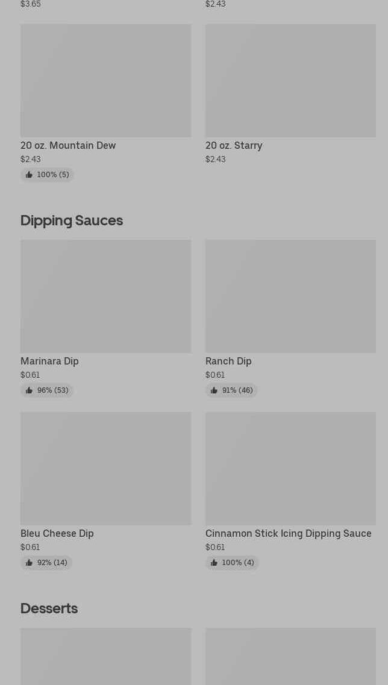The height and width of the screenshot is (685, 388).
Task: Open the Bleu Cheese Dip image
Action: click(x=105, y=468)
